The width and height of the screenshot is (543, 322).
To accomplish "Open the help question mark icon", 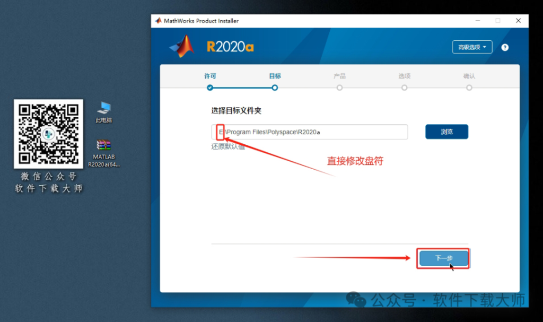I will [x=505, y=47].
